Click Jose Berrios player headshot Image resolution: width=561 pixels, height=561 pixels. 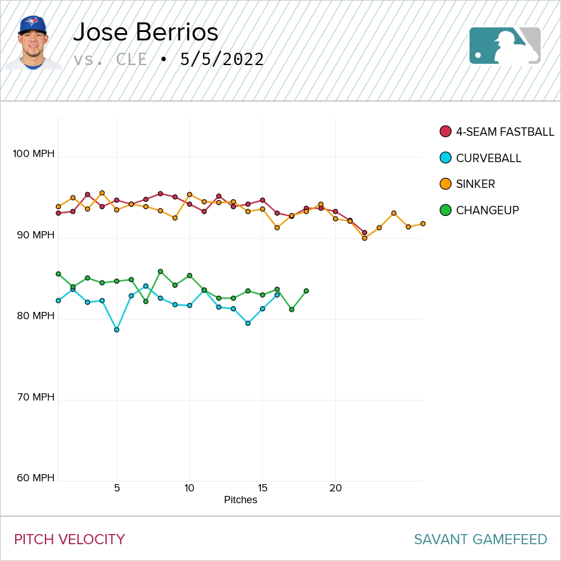33,43
